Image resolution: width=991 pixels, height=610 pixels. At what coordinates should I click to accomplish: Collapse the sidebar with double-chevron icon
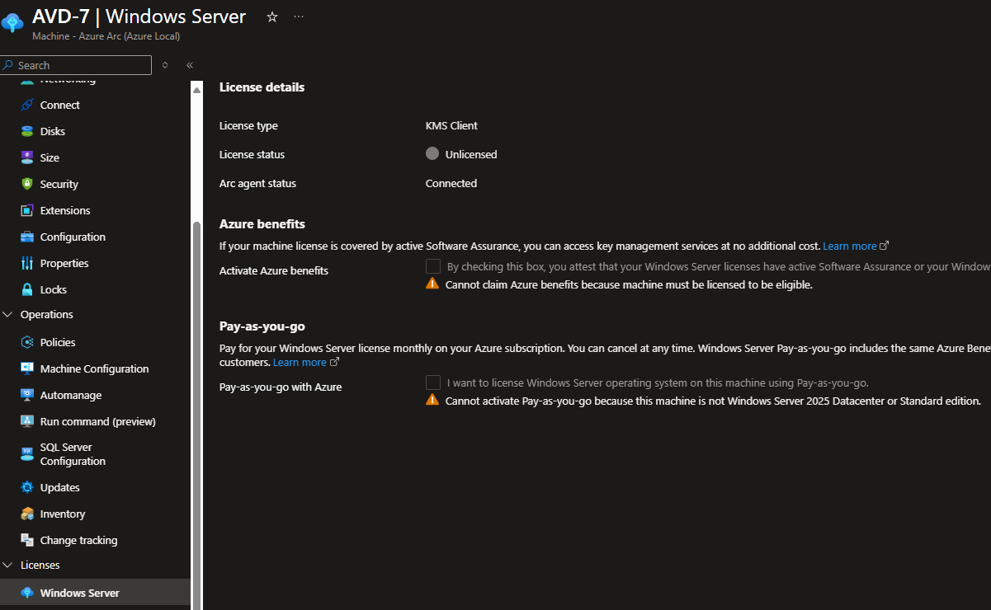190,65
